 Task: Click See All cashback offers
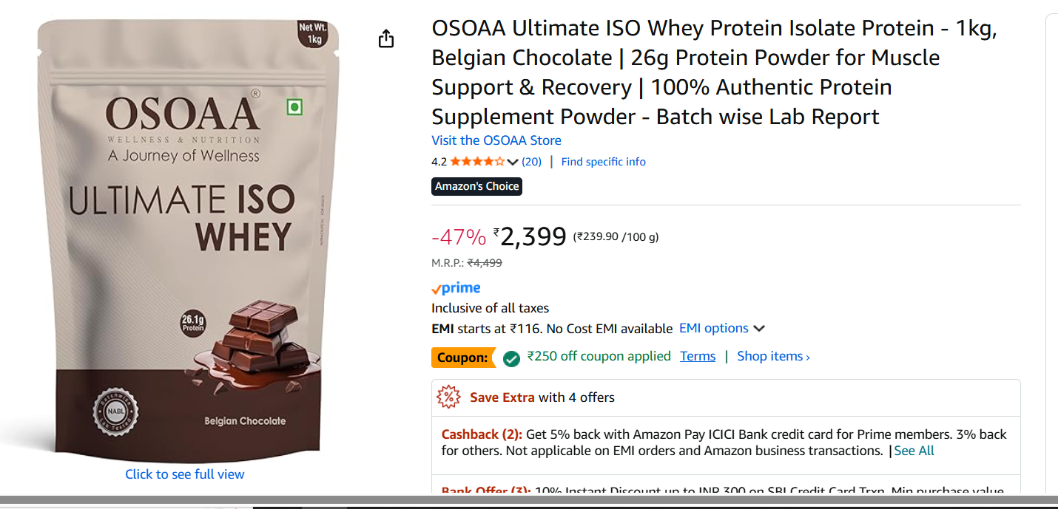[x=914, y=451]
